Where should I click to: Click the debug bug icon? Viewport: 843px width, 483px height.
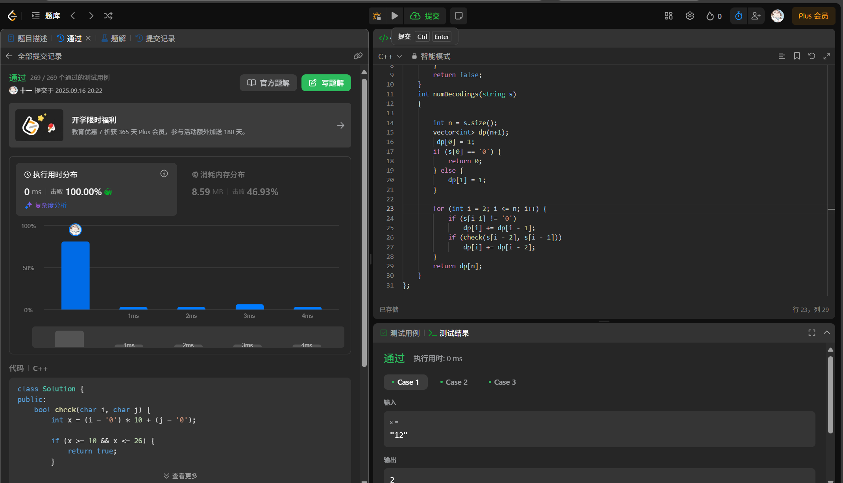pyautogui.click(x=377, y=16)
